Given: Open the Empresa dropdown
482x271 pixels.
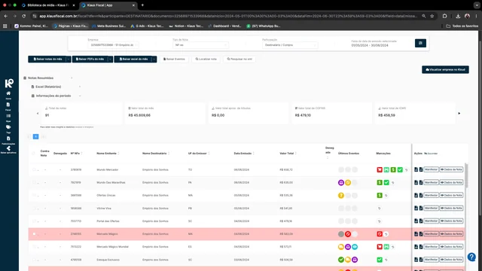Looking at the screenshot, I should point(113,45).
